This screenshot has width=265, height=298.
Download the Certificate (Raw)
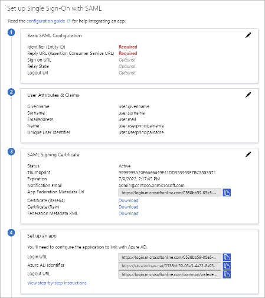point(129,207)
